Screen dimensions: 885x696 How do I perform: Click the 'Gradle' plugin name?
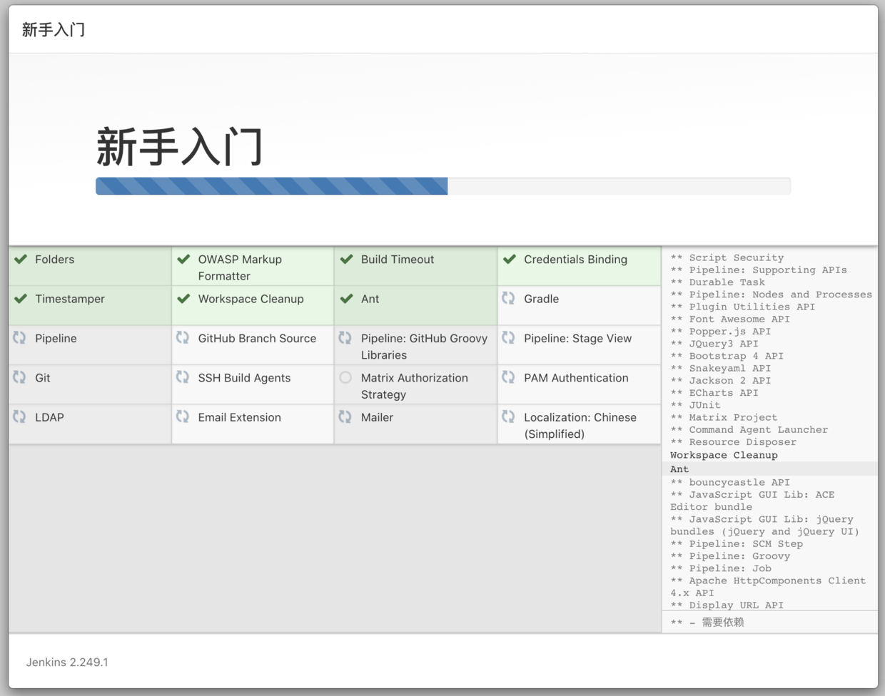point(541,299)
